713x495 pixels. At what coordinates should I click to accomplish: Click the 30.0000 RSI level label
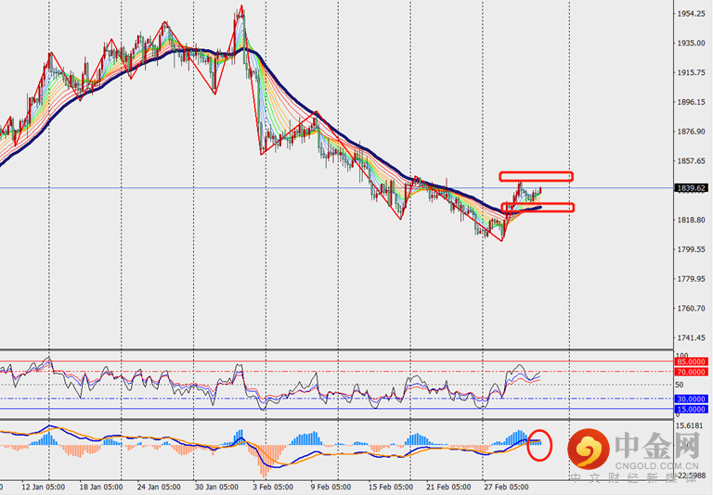693,399
